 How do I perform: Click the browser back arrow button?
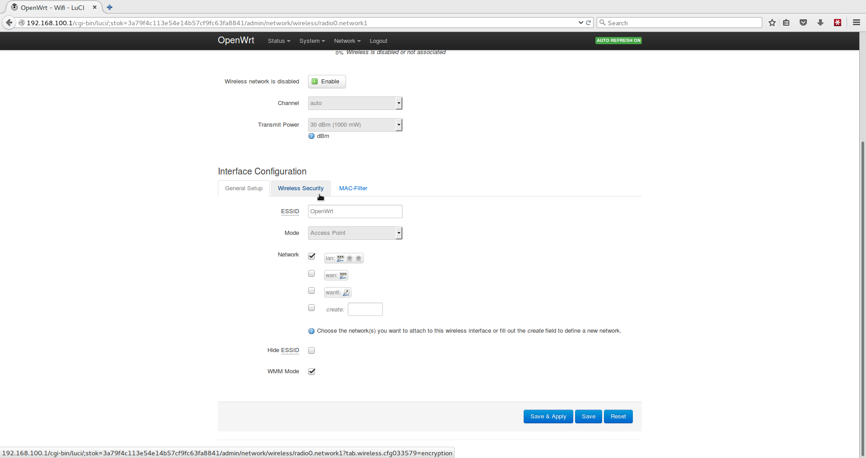click(x=9, y=23)
